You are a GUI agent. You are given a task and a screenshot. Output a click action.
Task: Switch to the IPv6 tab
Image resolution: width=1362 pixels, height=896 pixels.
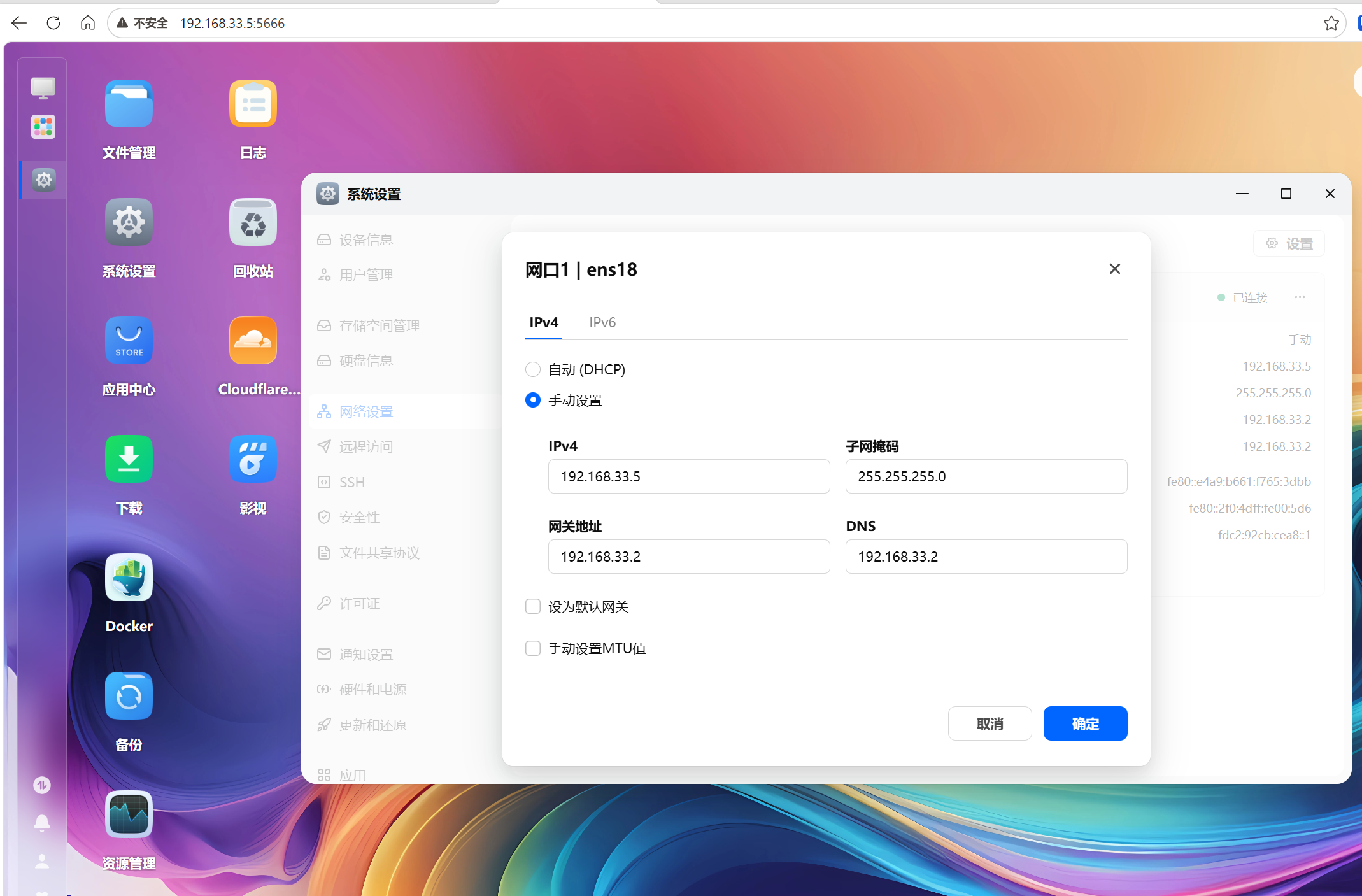coord(602,322)
